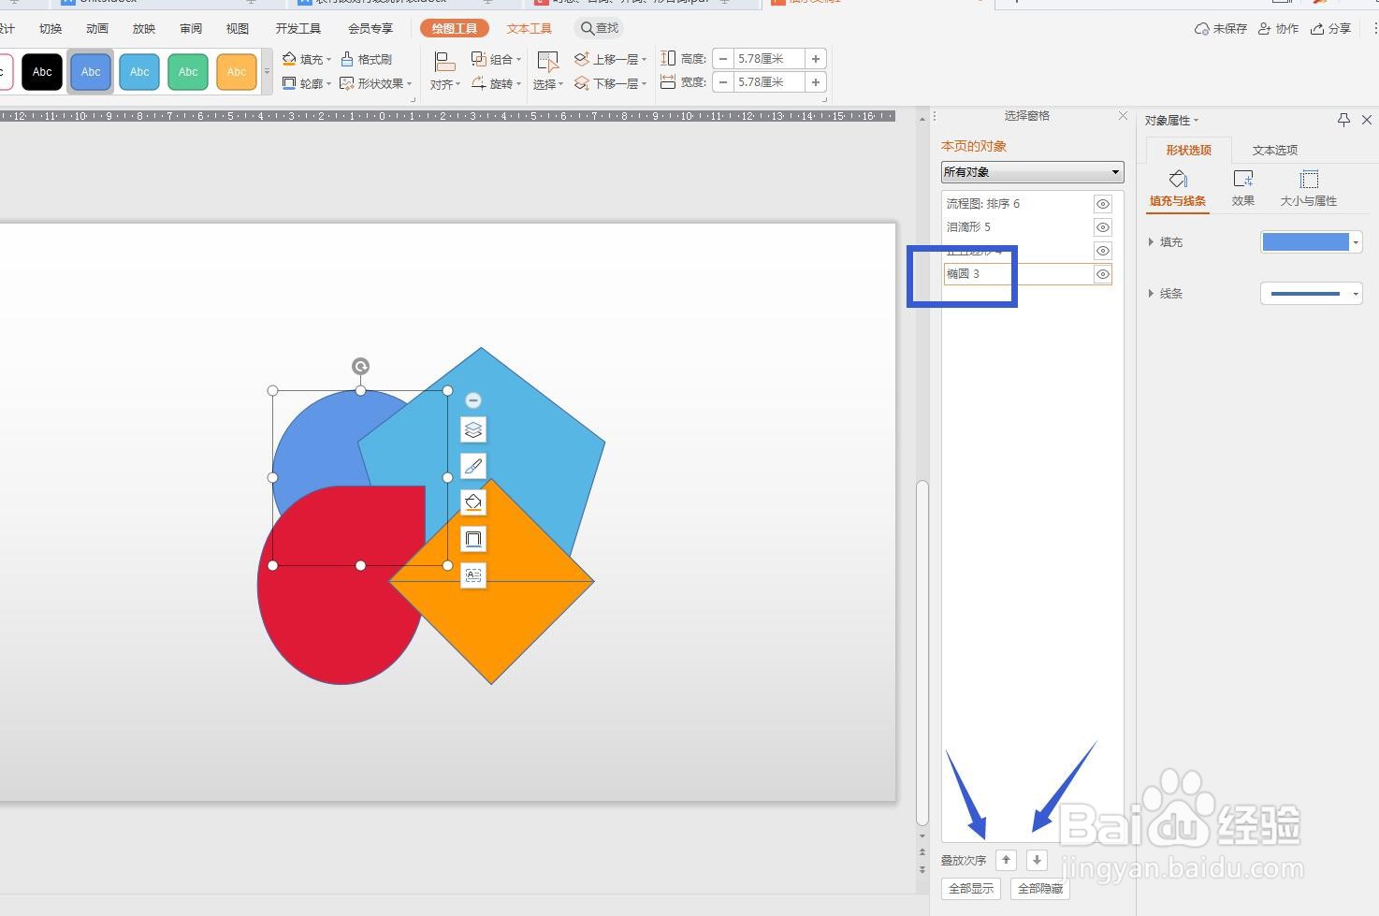Switch to 形状选项 tab
This screenshot has width=1379, height=916.
(x=1188, y=150)
